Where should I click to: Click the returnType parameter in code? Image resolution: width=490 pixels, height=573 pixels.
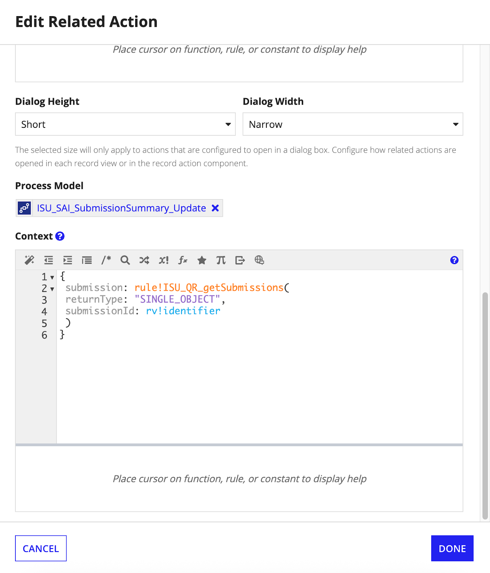coord(94,299)
